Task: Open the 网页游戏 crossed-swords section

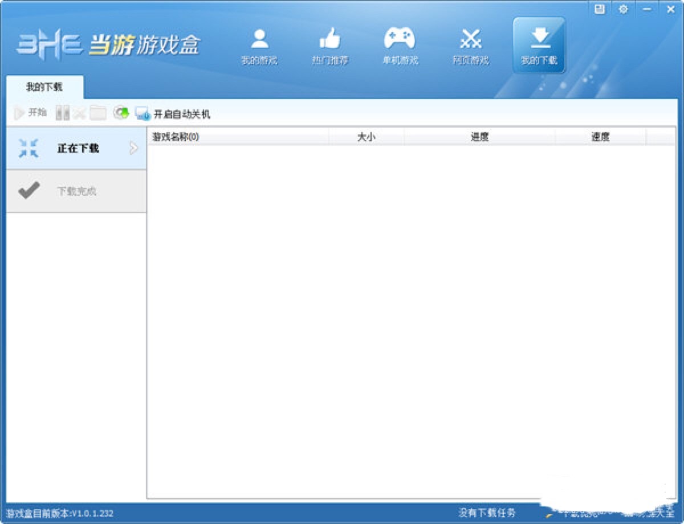Action: (x=470, y=46)
